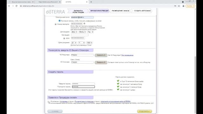This screenshot has height=114, width=203.
Task: Click the Chrome update button
Action: 190,6
